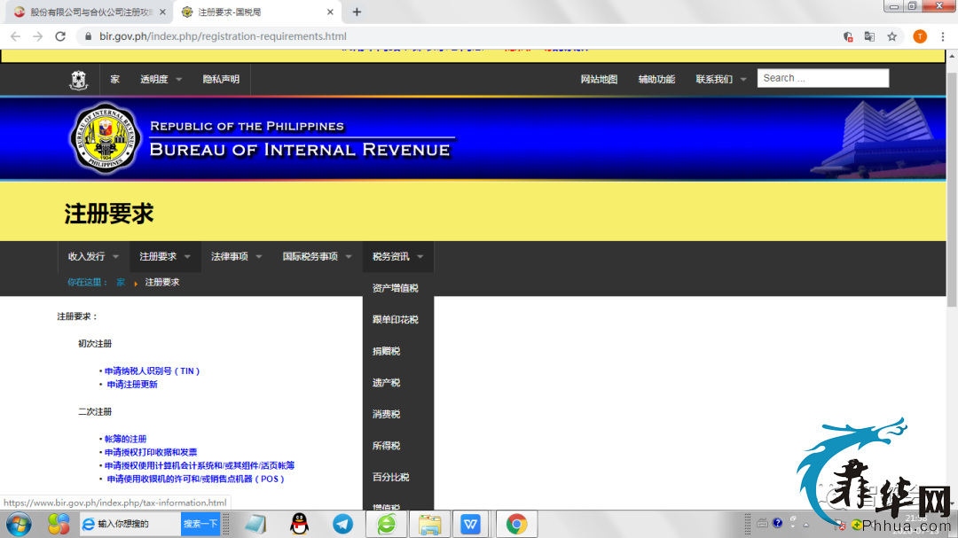
Task: Open the 帐簿的注册 link
Action: coord(125,439)
